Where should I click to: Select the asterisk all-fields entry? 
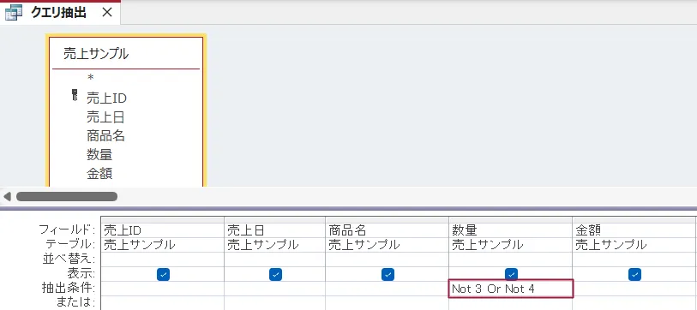click(91, 79)
